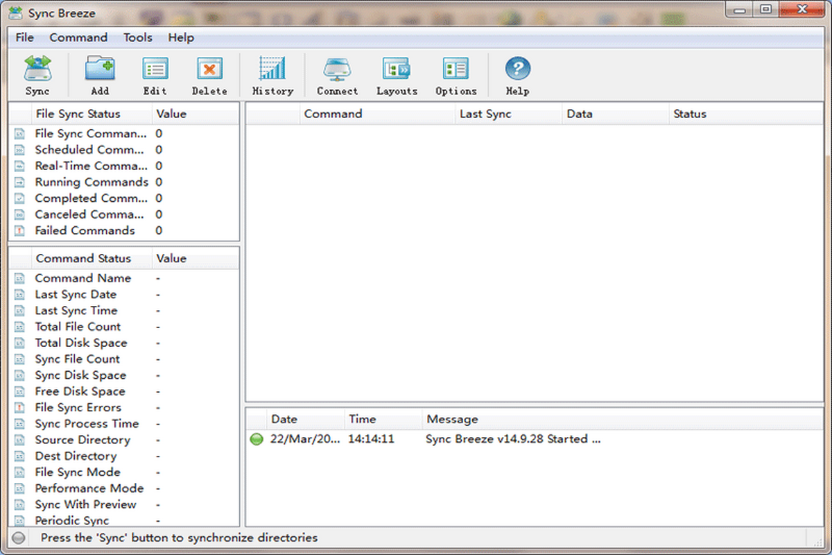
Task: Open the Command menu
Action: pos(78,37)
